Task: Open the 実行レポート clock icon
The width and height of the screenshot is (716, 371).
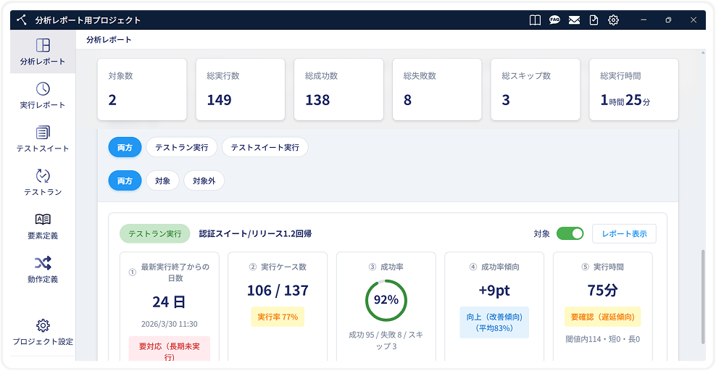Action: click(x=43, y=88)
